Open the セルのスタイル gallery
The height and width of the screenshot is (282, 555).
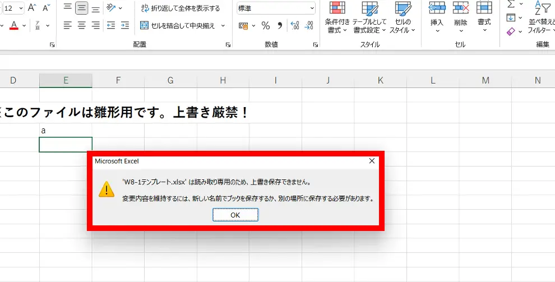403,20
